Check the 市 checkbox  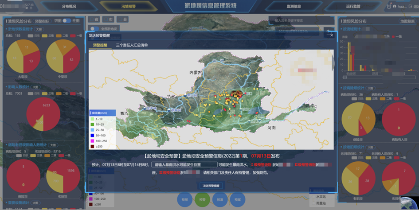106,19
